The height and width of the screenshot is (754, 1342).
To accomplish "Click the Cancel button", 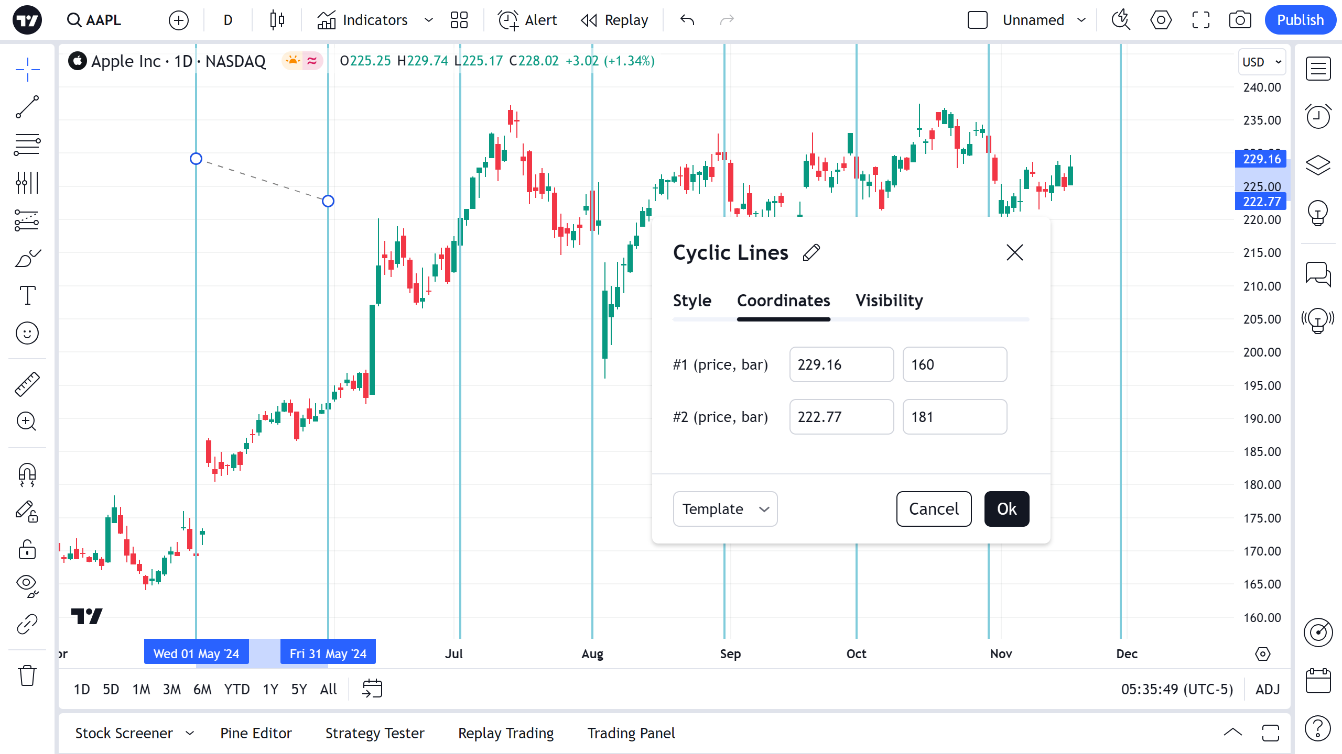I will click(934, 509).
